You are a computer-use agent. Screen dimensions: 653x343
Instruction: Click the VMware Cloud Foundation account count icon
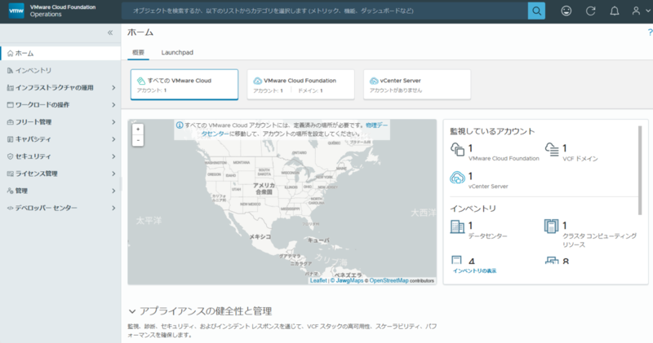(457, 150)
